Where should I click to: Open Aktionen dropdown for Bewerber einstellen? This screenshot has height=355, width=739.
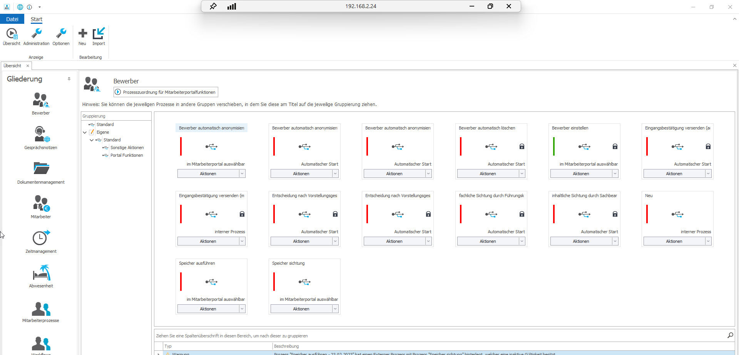click(615, 174)
